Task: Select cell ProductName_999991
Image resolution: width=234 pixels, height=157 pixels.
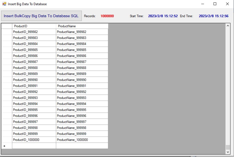Action: pos(82,86)
